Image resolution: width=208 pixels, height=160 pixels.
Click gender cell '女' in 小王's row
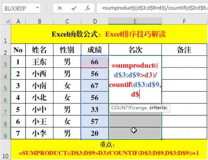(x=67, y=121)
